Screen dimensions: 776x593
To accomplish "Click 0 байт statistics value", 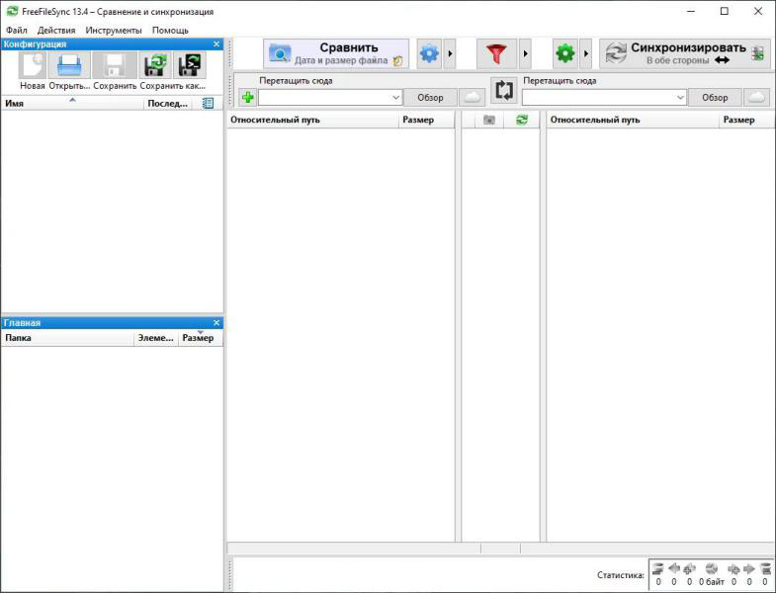I will (711, 582).
